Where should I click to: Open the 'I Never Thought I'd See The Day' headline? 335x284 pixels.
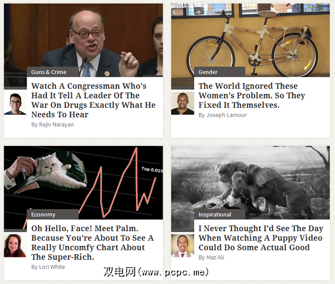[261, 238]
